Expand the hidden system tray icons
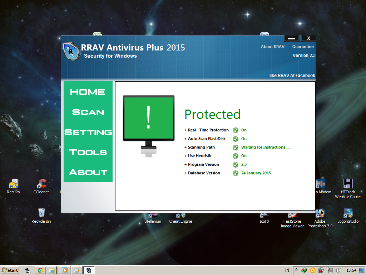This screenshot has height=275, width=366. pos(296,270)
